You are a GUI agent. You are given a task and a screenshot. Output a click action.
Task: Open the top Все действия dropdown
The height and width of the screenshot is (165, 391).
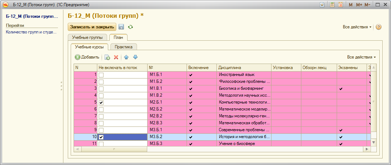click(357, 27)
